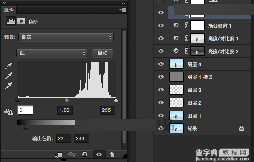Open the 红 channel dropdown
Image resolution: width=254 pixels, height=162 pixels.
pos(52,53)
